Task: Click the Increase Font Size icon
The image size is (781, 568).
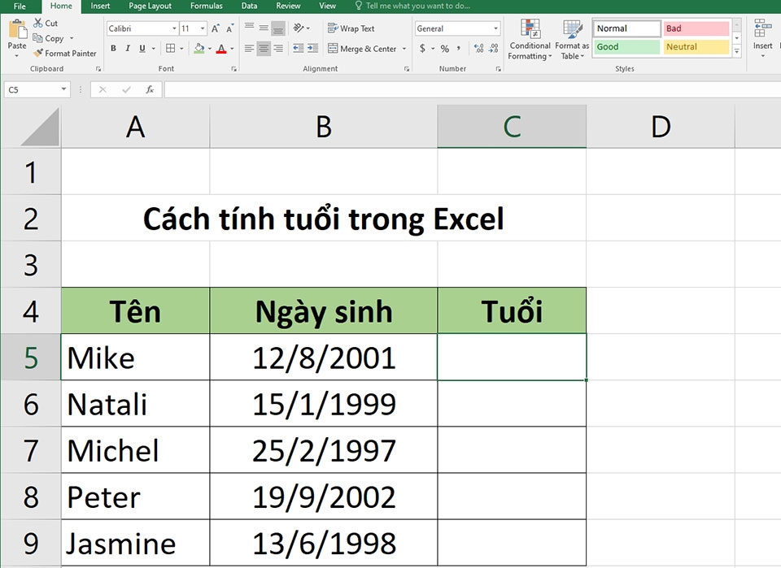Action: [214, 28]
